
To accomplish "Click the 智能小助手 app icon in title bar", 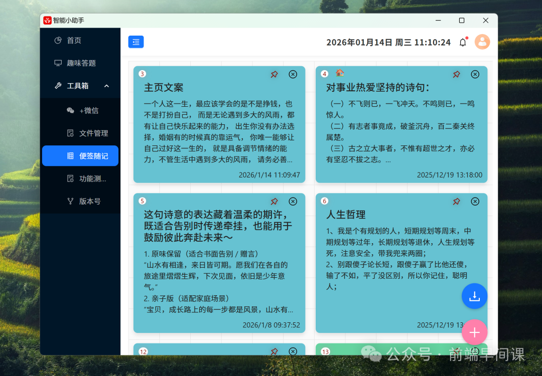I will pos(47,21).
